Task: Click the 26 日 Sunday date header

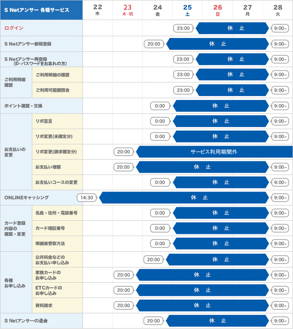Action: click(x=217, y=10)
